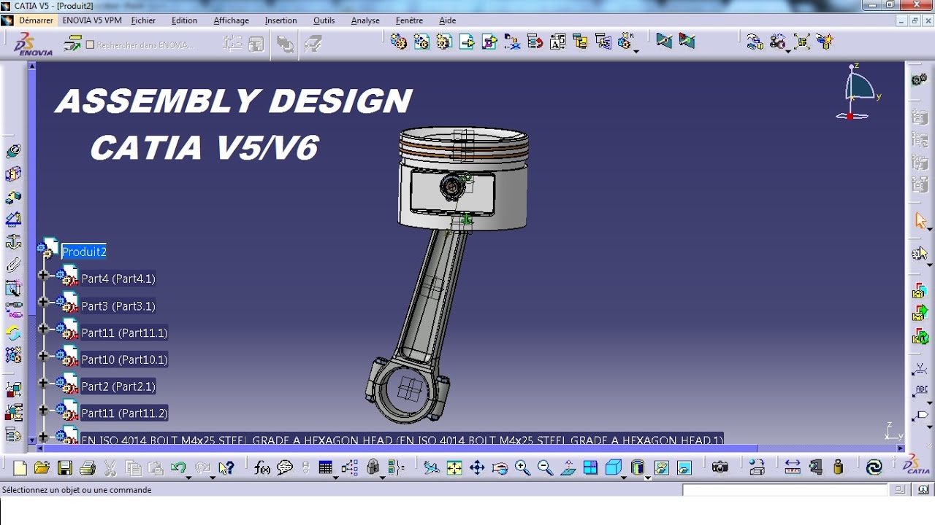Open the Outils menu

[324, 20]
